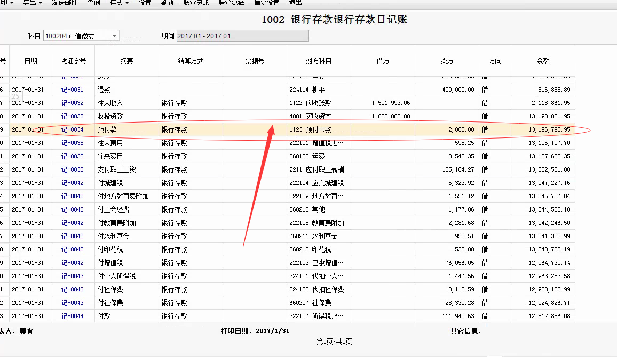Select the 4001 实收资本 cell
617x357 pixels.
(x=319, y=116)
